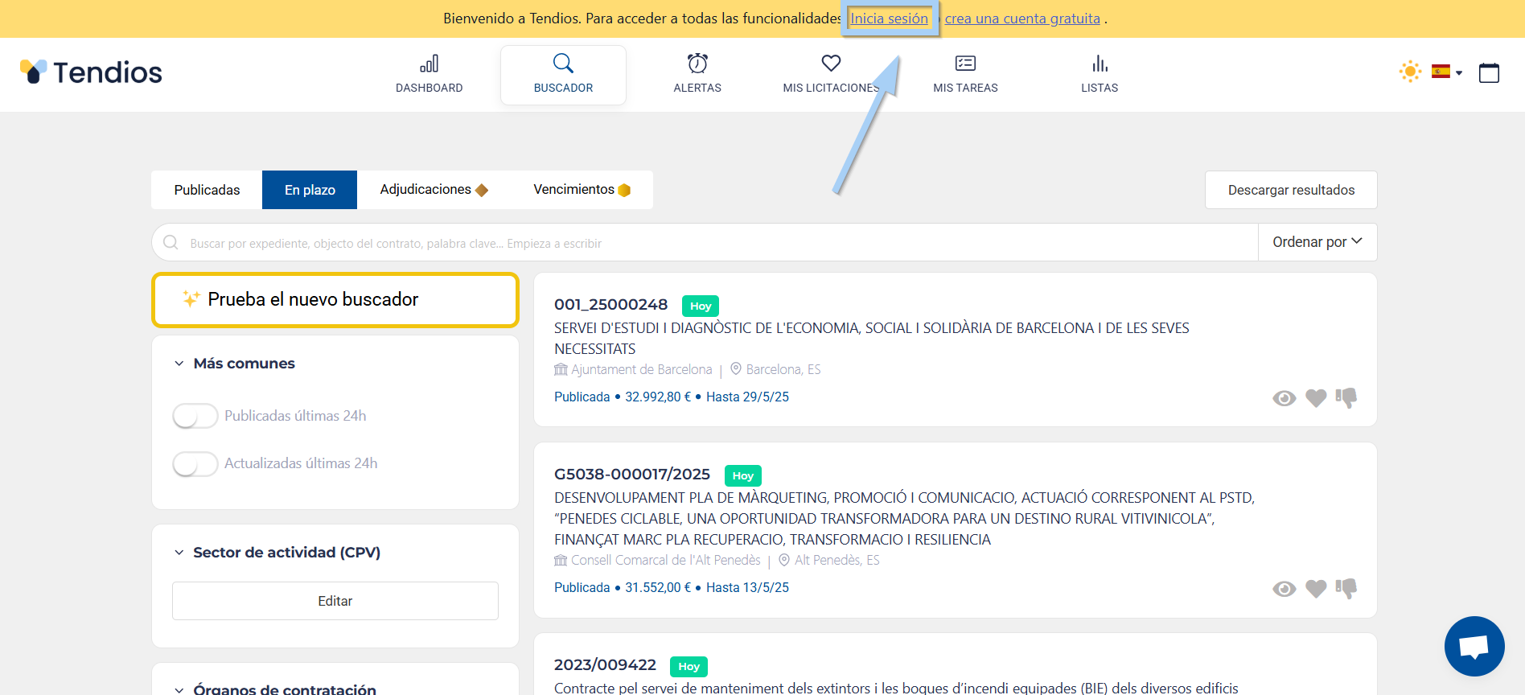The height and width of the screenshot is (695, 1525).
Task: Open Mis Tareas checklist icon
Action: click(x=965, y=64)
